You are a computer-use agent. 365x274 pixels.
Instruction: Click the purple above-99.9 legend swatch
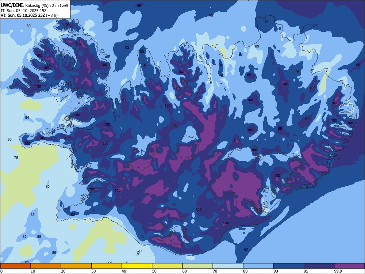click(x=349, y=266)
